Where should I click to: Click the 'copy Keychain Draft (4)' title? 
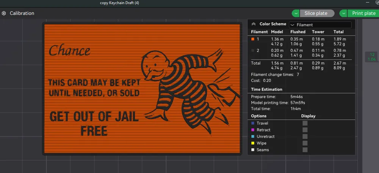click(x=119, y=3)
